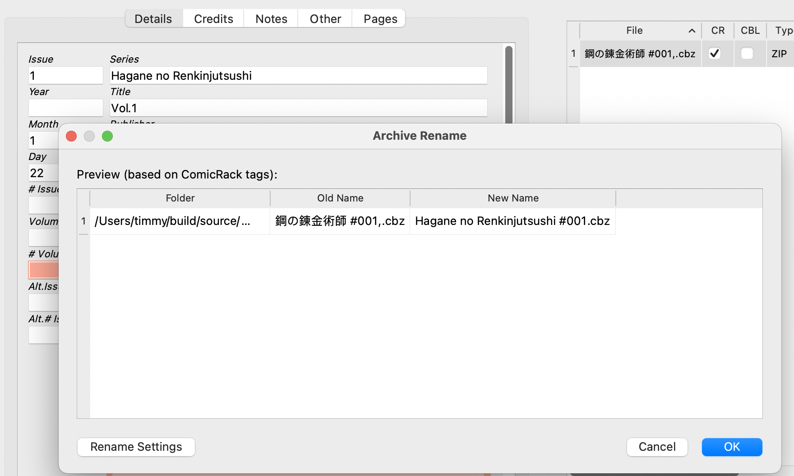Viewport: 794px width, 476px height.
Task: Confirm the rename by clicking OK
Action: [x=731, y=447]
